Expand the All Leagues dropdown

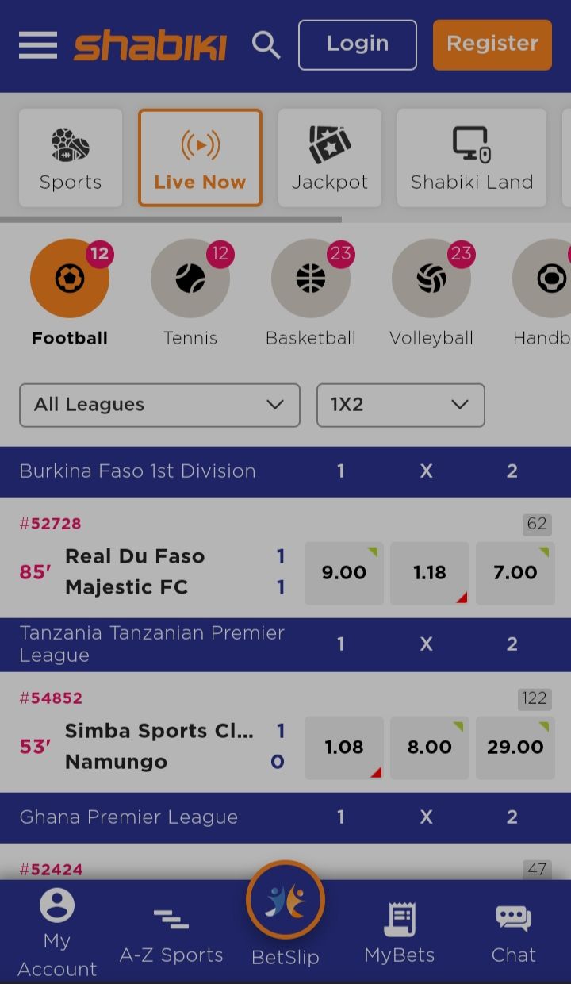pos(159,405)
